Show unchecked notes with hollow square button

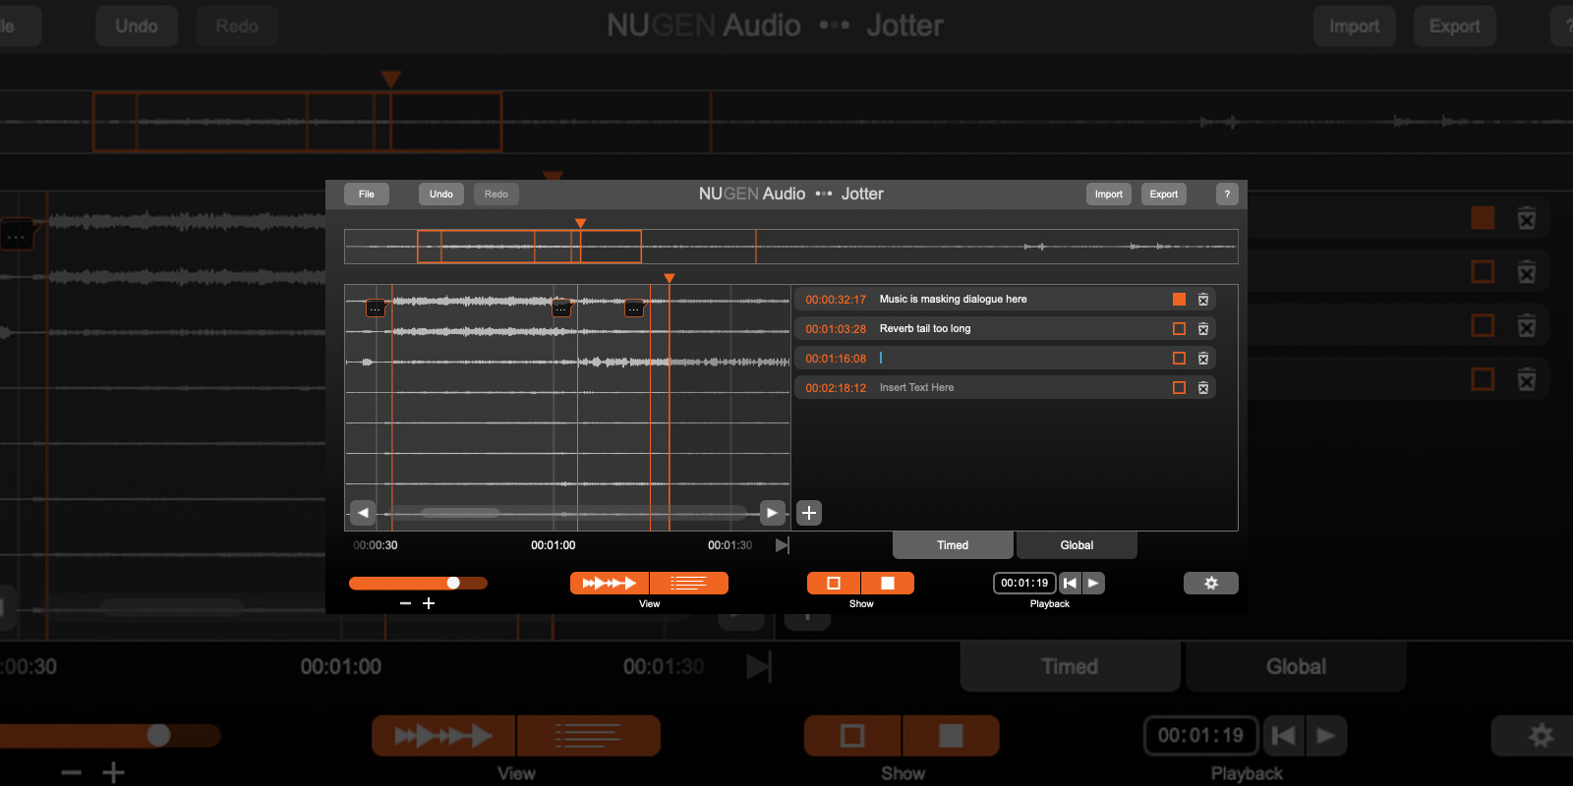pos(834,584)
